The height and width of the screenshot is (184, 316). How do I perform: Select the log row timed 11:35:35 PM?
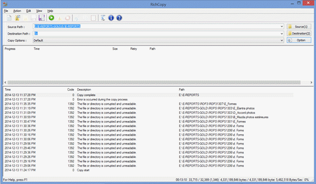click(149, 104)
